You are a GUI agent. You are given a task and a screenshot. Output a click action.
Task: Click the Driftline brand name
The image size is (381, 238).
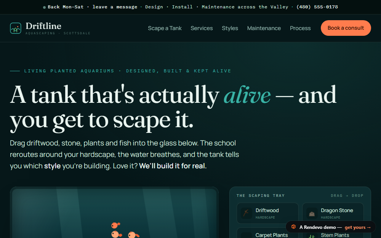[x=43, y=26]
